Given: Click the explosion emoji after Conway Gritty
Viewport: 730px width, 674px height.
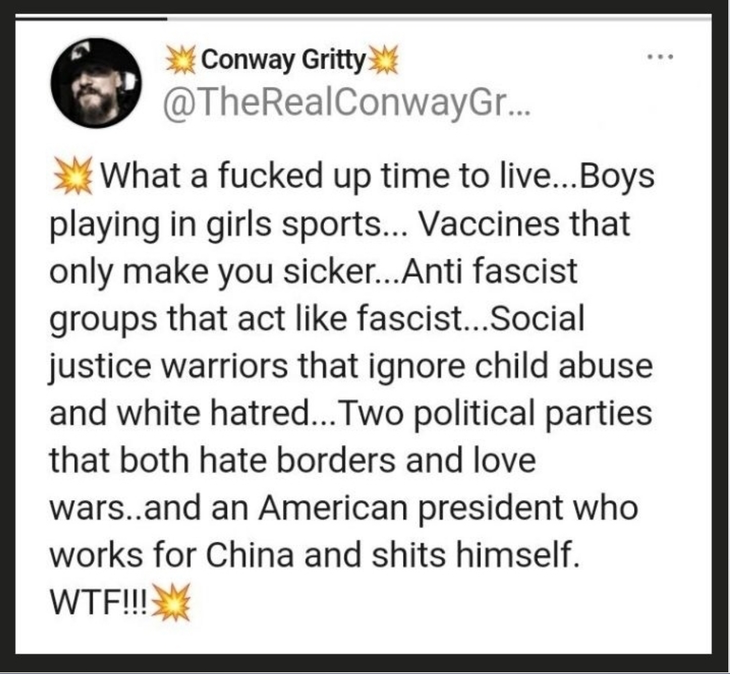Looking at the screenshot, I should [383, 60].
